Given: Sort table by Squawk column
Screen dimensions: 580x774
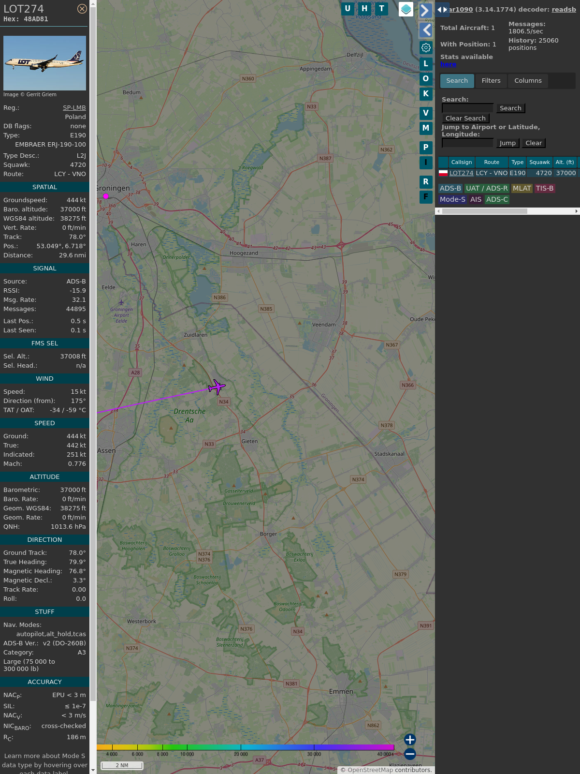Looking at the screenshot, I should [539, 163].
